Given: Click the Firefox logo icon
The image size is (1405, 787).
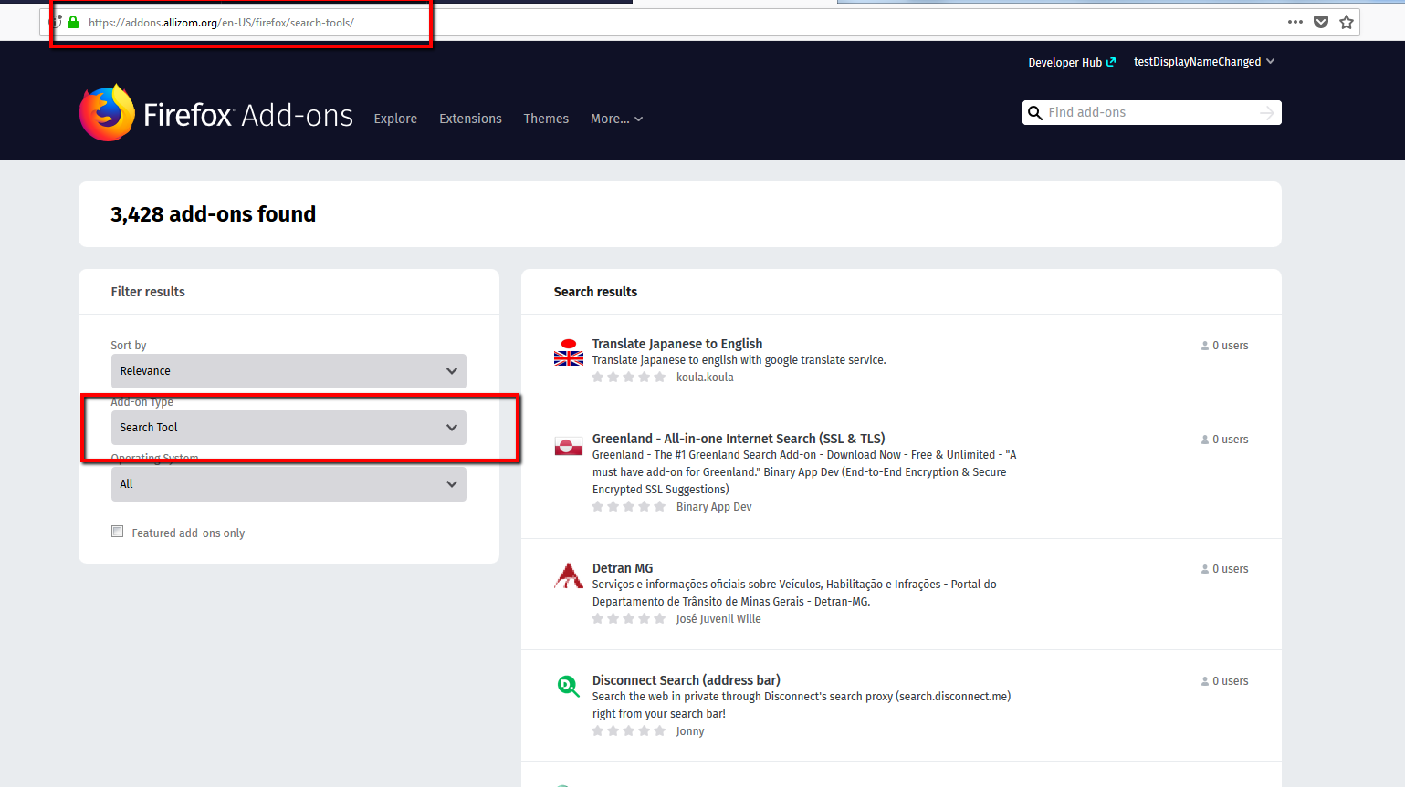Looking at the screenshot, I should click(x=107, y=113).
